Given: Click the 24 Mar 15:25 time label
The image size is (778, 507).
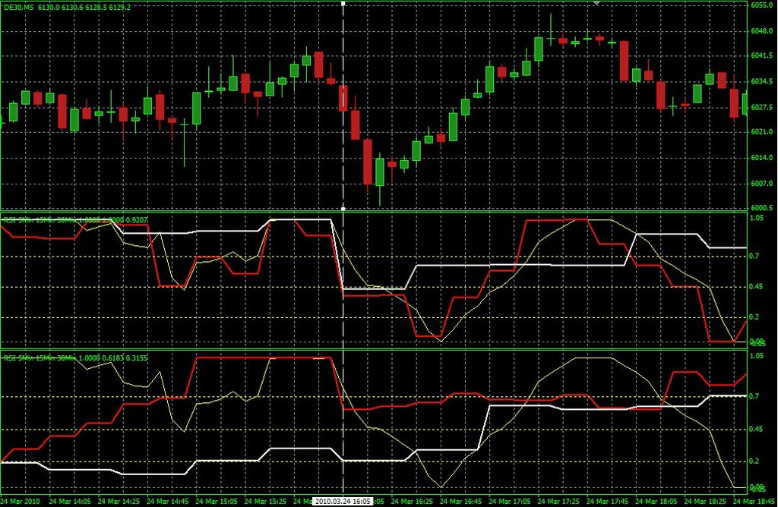Looking at the screenshot, I should coord(265,501).
